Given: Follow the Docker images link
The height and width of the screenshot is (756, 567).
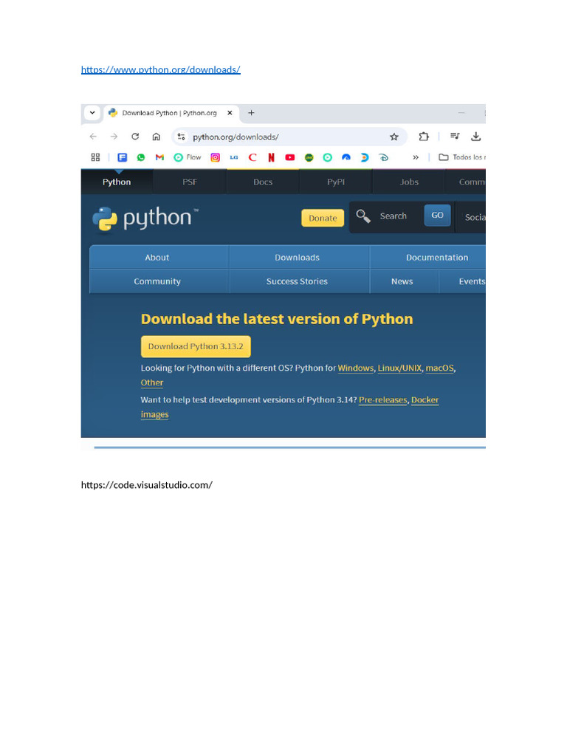Looking at the screenshot, I should click(x=425, y=399).
